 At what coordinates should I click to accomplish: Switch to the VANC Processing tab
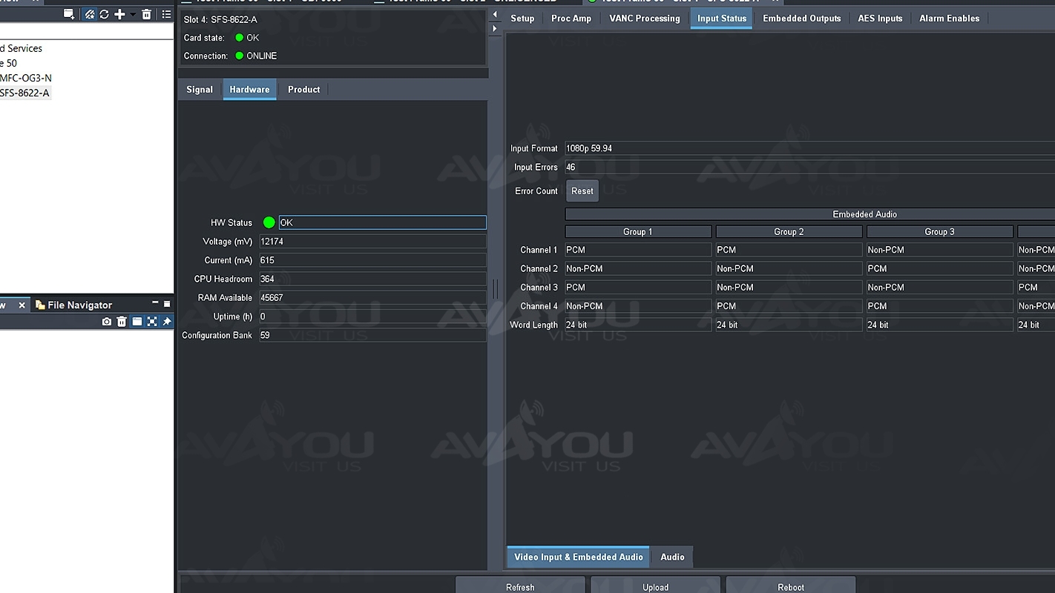[x=644, y=19]
